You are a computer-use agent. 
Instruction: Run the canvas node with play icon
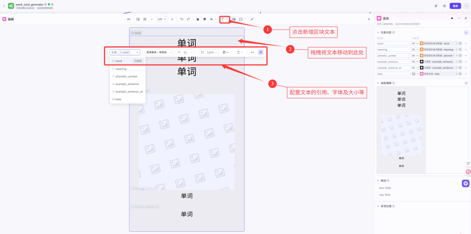(452, 18)
